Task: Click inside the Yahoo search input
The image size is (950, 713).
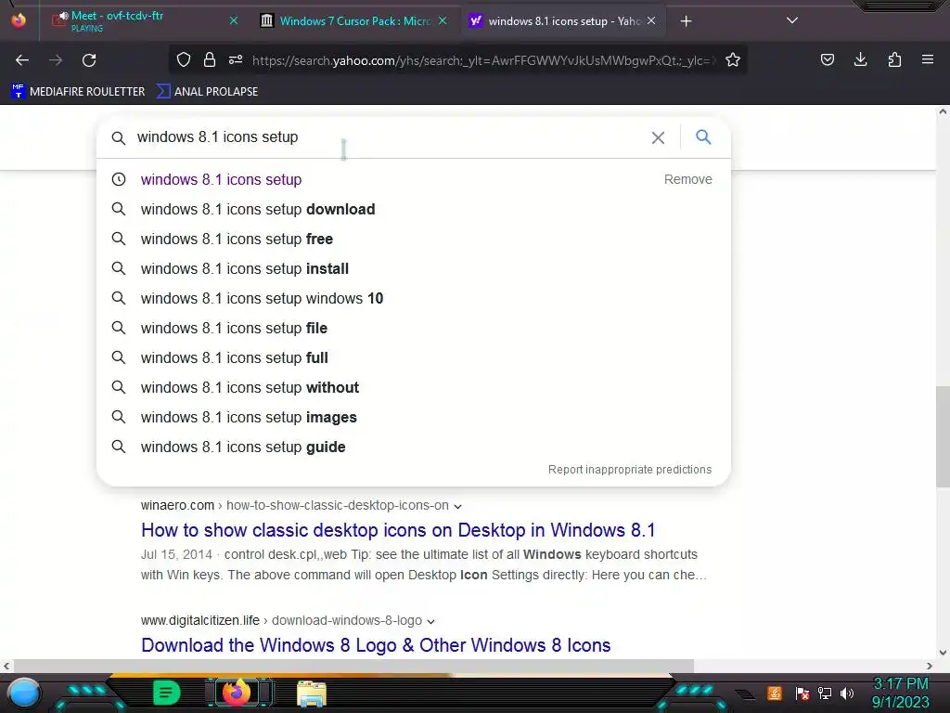Action: (x=388, y=137)
